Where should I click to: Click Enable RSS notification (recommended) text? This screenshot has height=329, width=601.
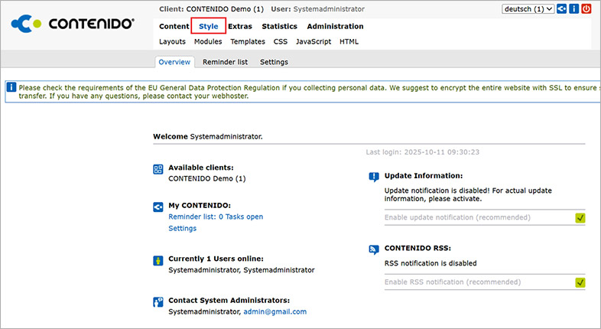point(453,282)
